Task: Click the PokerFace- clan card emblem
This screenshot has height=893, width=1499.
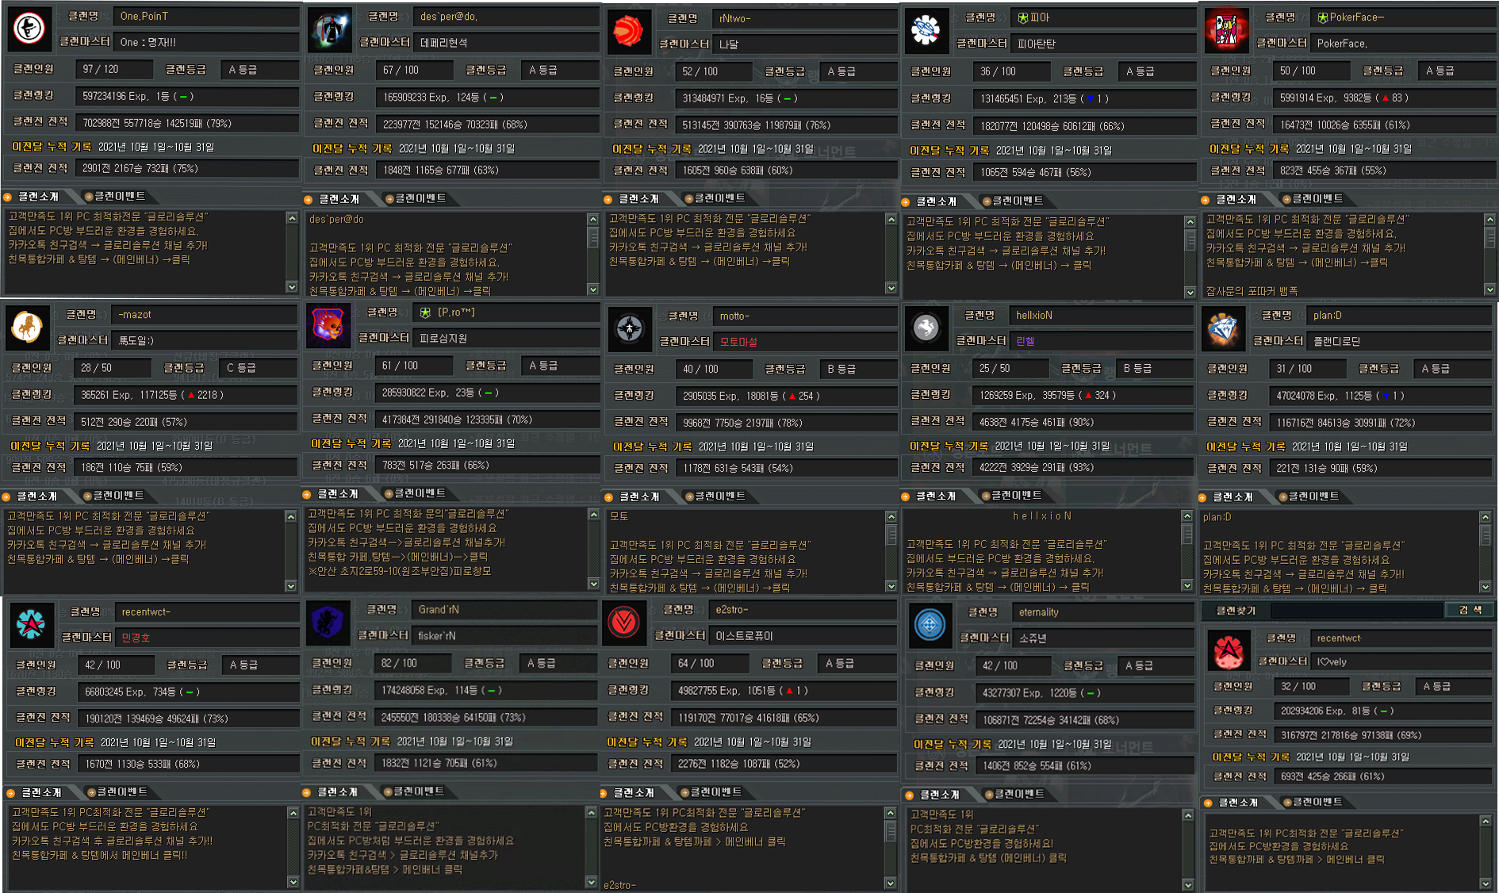Action: click(x=1226, y=29)
